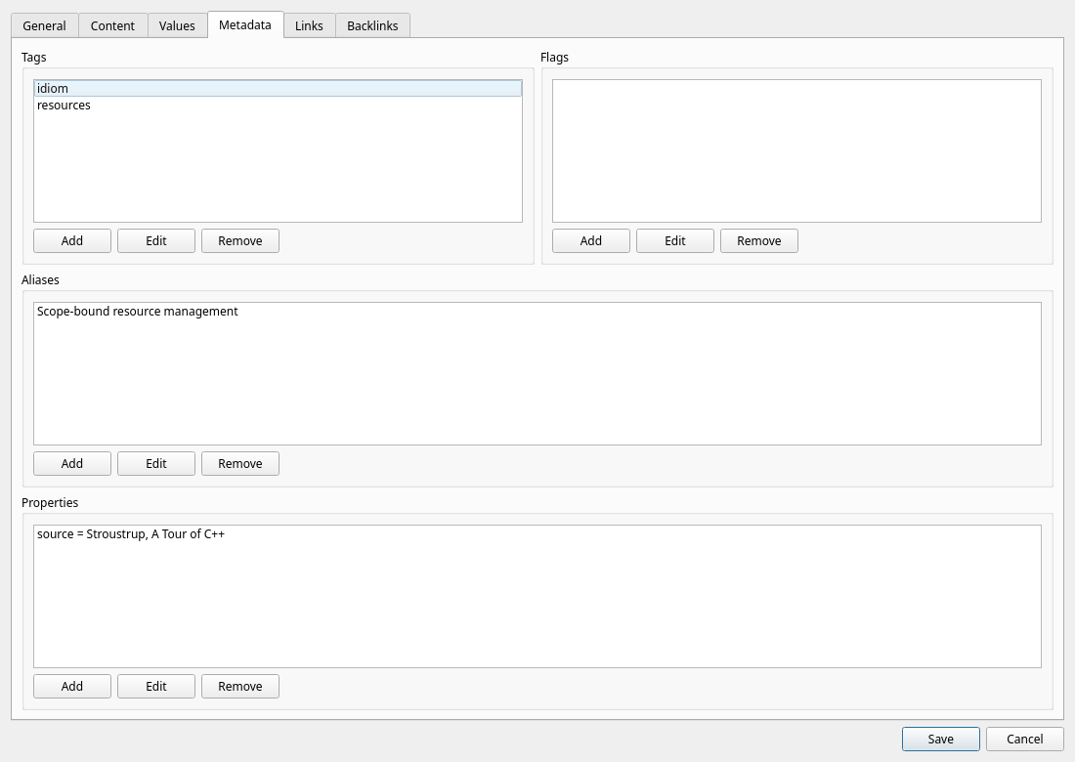This screenshot has height=762, width=1075.
Task: Cancel the dialog
Action: (x=1025, y=739)
